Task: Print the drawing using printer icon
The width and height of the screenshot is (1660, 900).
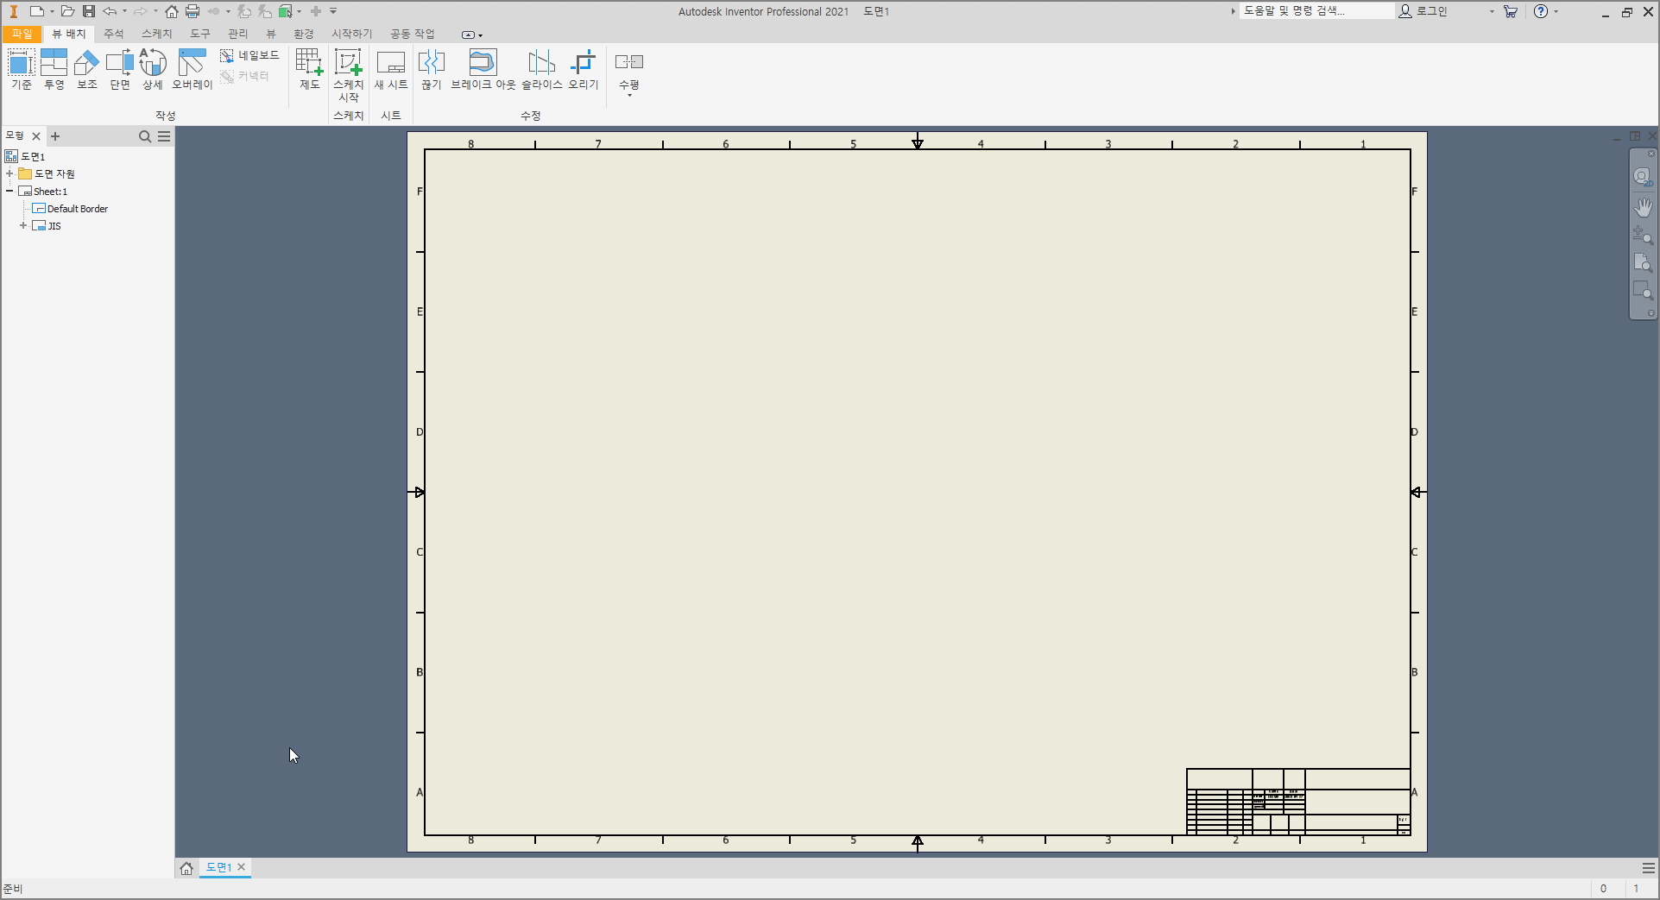Action: tap(193, 11)
